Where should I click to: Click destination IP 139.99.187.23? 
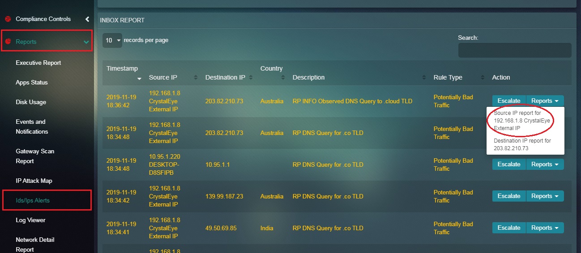[x=224, y=197]
